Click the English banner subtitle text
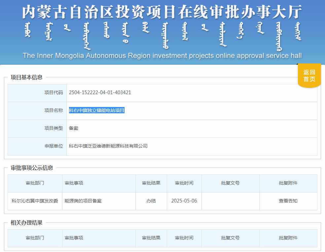 coord(162,55)
